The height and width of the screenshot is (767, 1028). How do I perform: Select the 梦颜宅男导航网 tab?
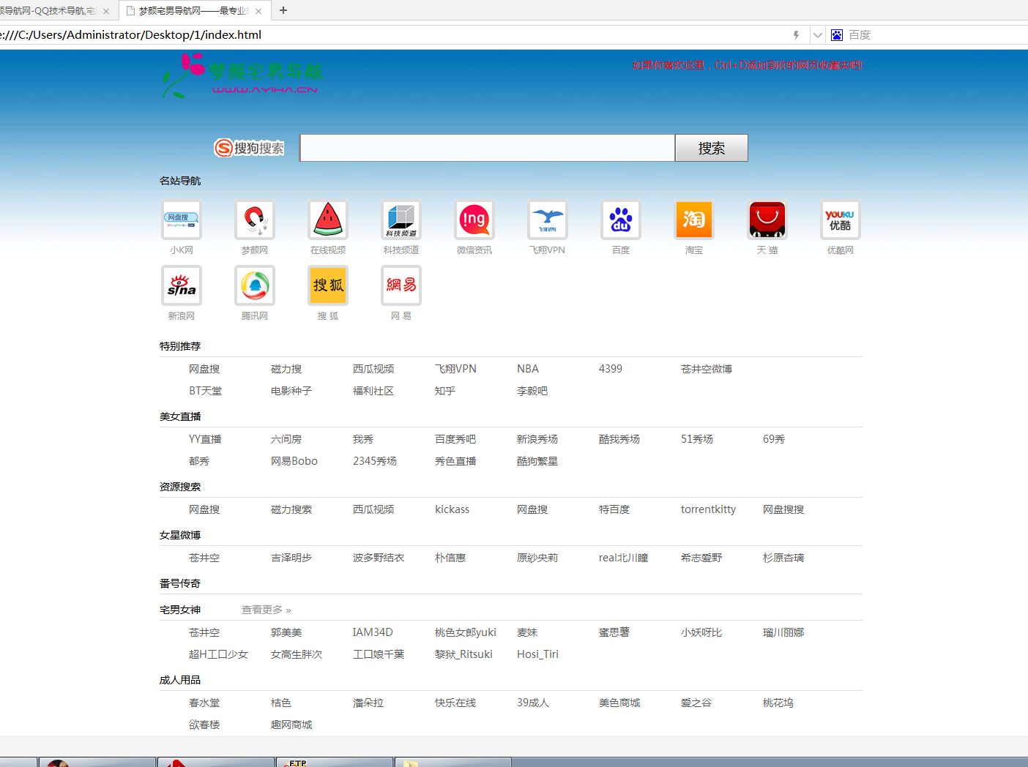coord(194,11)
